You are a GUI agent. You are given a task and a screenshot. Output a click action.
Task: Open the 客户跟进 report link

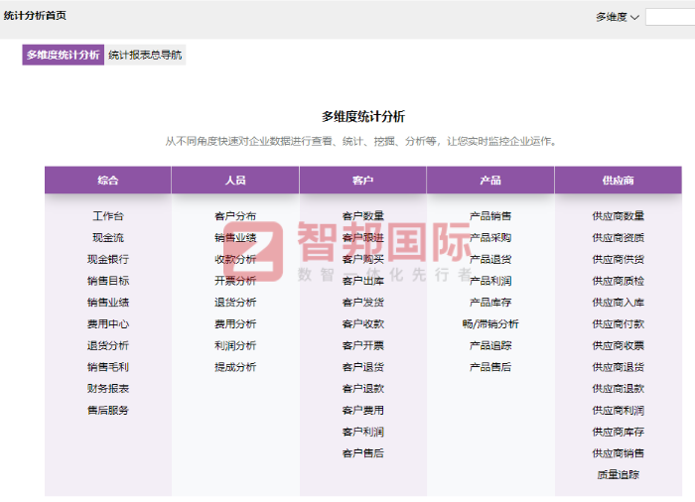click(x=363, y=238)
